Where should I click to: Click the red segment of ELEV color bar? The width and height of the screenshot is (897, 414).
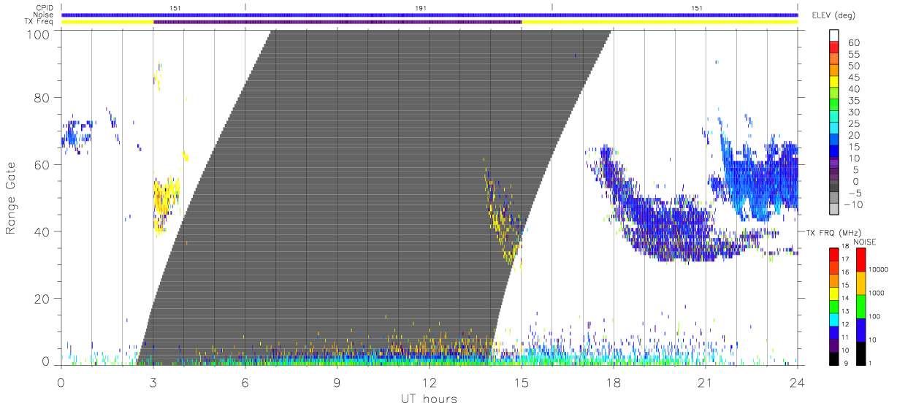tap(834, 48)
